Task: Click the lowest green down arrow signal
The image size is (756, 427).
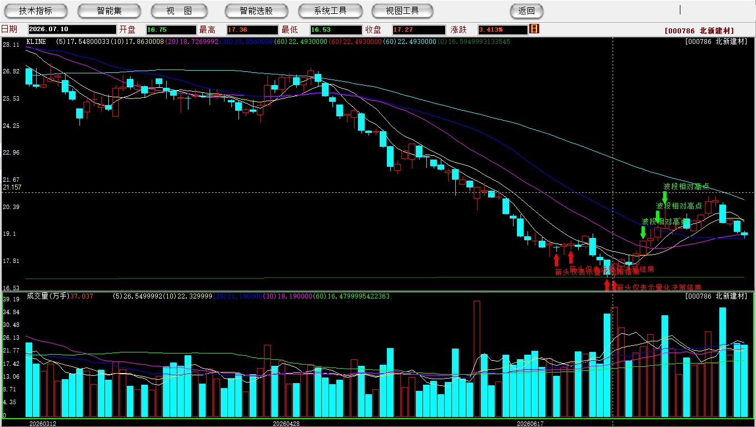Action: pos(643,232)
